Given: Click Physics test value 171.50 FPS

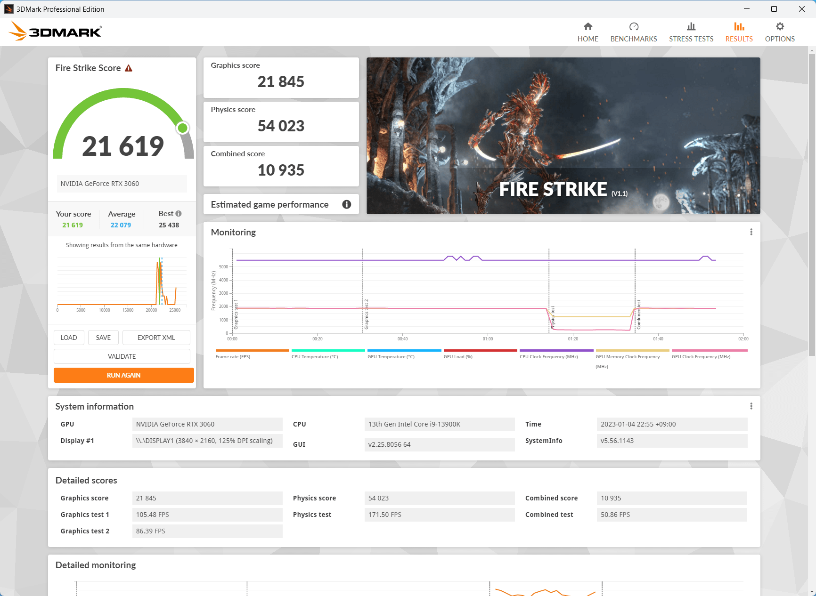Looking at the screenshot, I should point(440,515).
